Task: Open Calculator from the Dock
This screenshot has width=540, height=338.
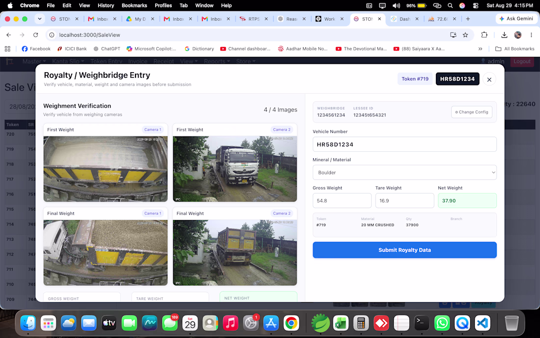Action: pyautogui.click(x=361, y=323)
